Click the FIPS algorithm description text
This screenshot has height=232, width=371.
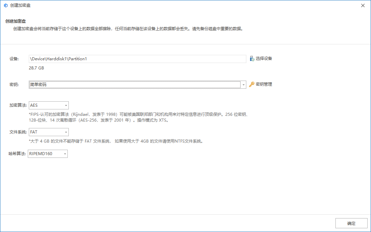[x=139, y=117]
